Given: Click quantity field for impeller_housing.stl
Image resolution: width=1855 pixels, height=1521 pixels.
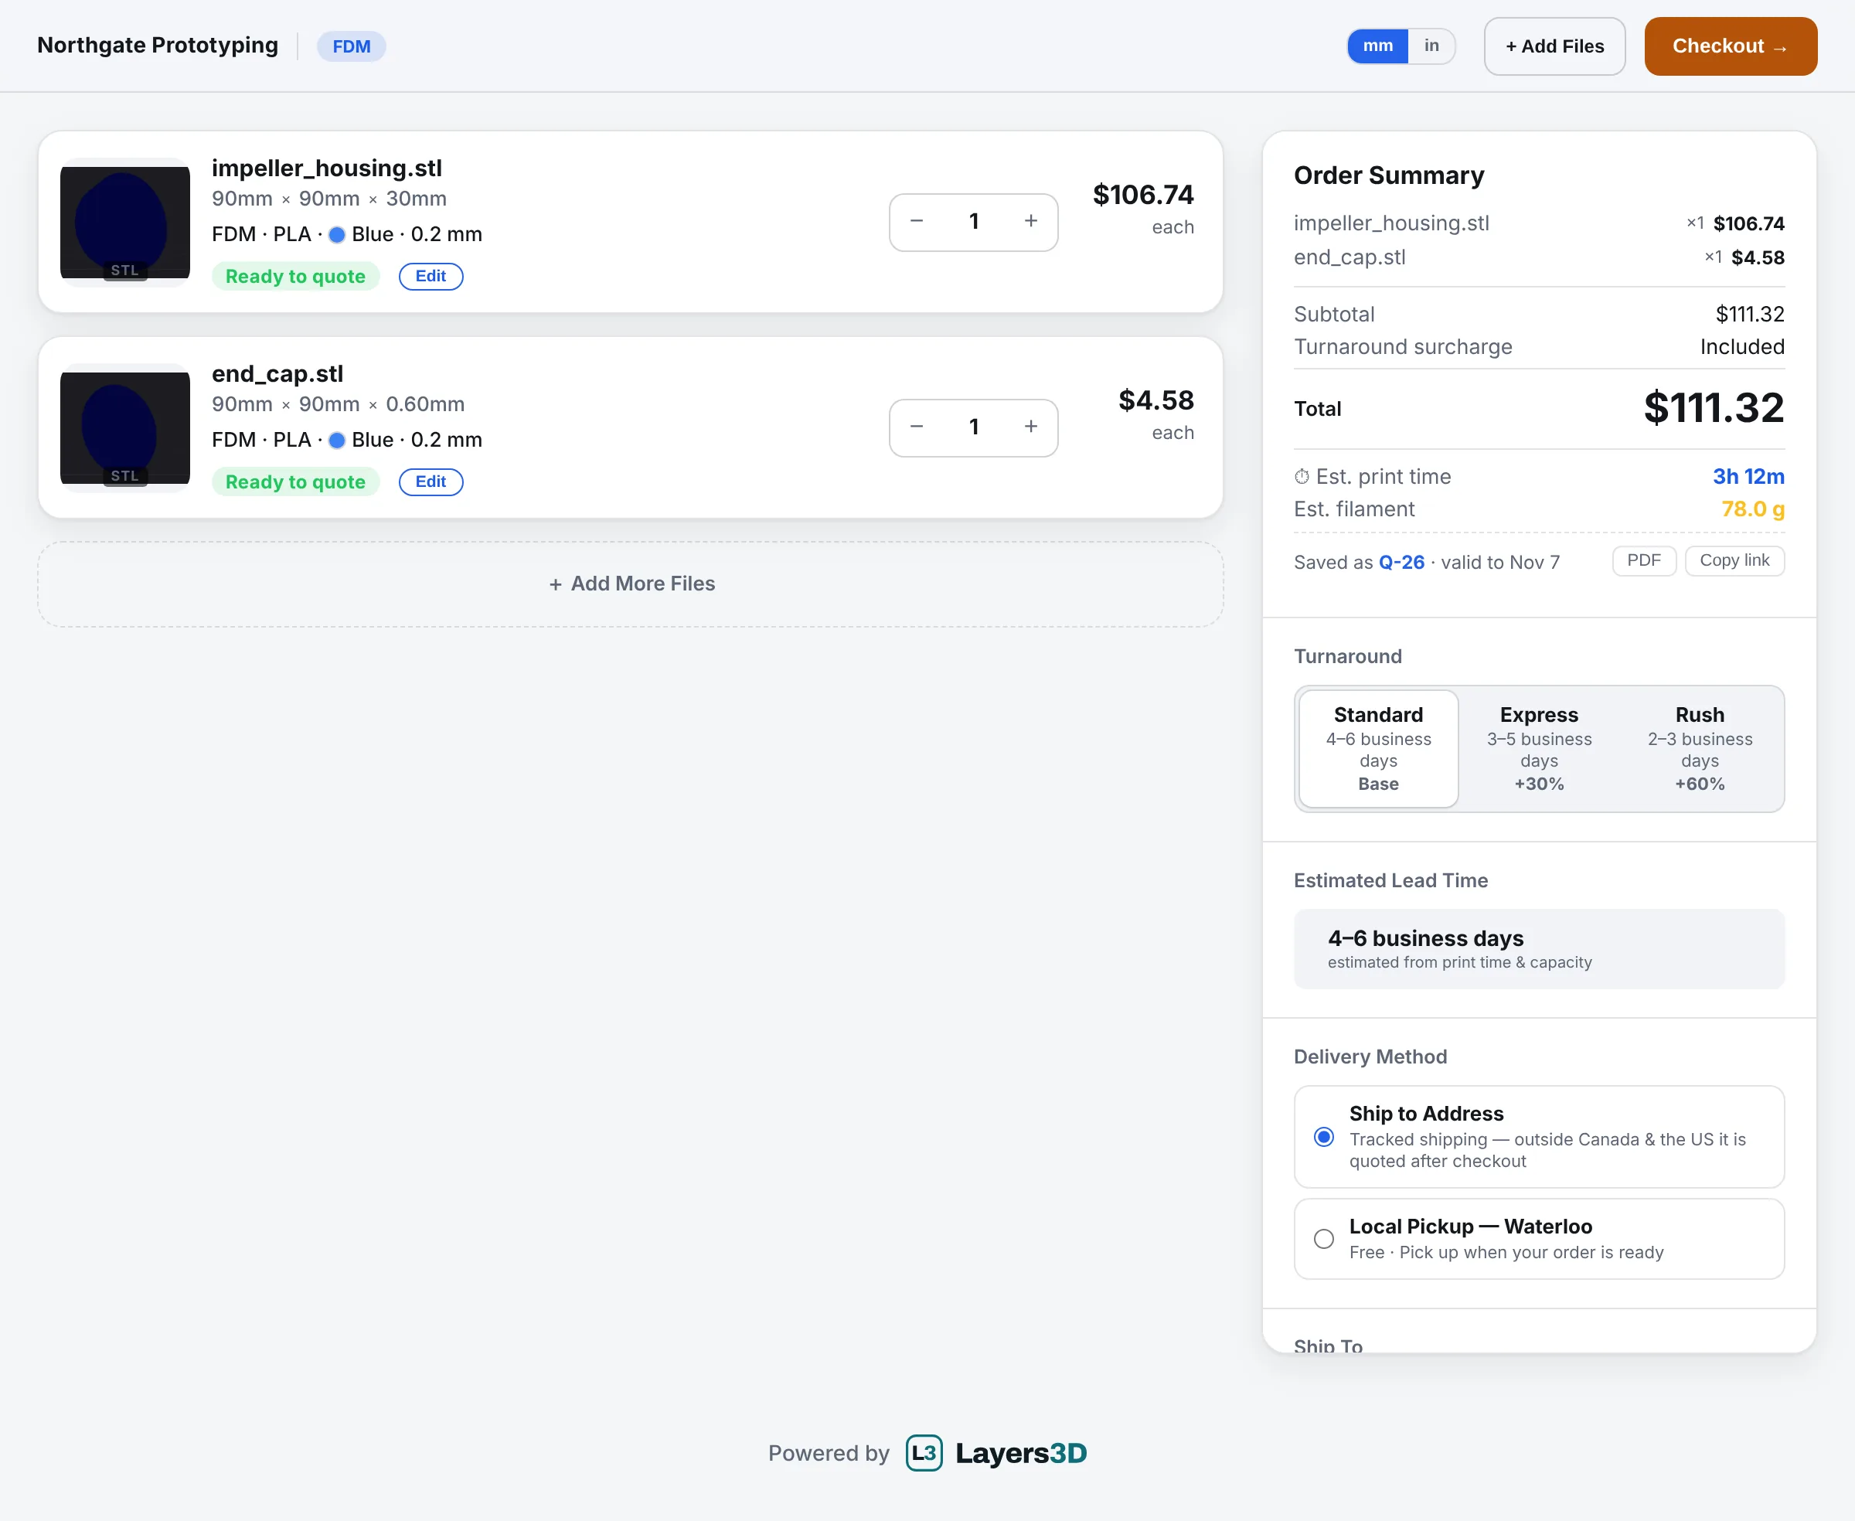Looking at the screenshot, I should [974, 222].
